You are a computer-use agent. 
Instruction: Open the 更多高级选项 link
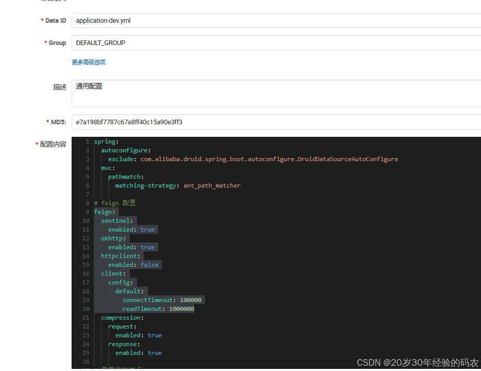point(89,62)
